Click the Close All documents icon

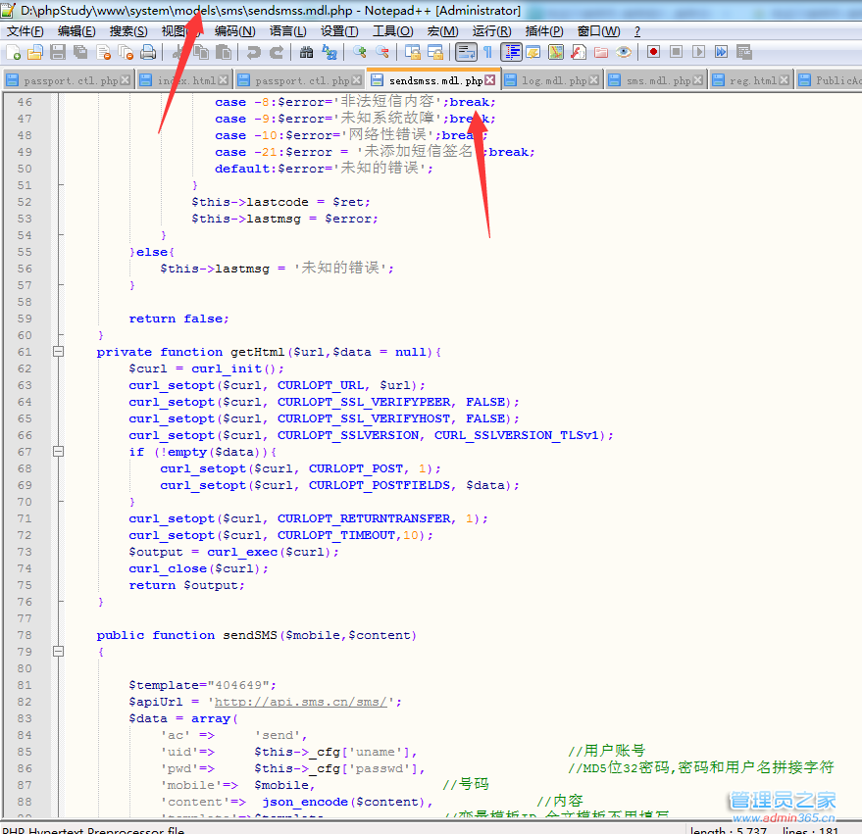(x=126, y=52)
